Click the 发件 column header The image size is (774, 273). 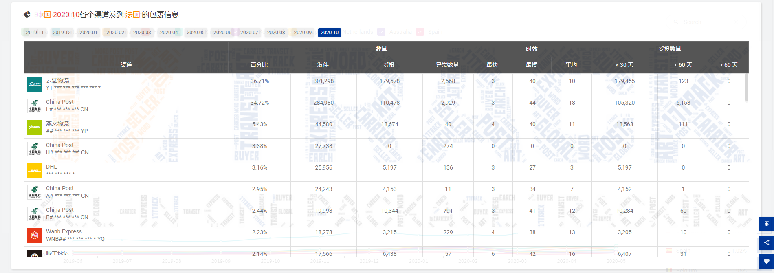tap(323, 65)
